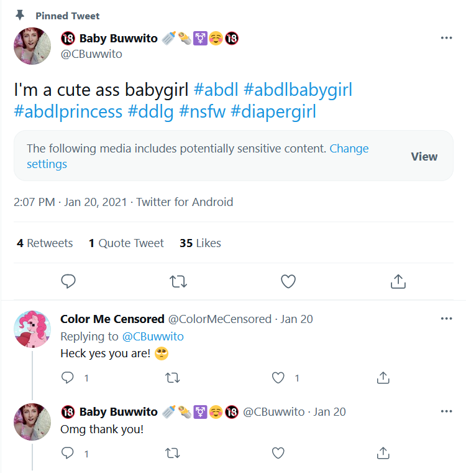Reply to 'Omg thank you!' tweet

pos(68,453)
